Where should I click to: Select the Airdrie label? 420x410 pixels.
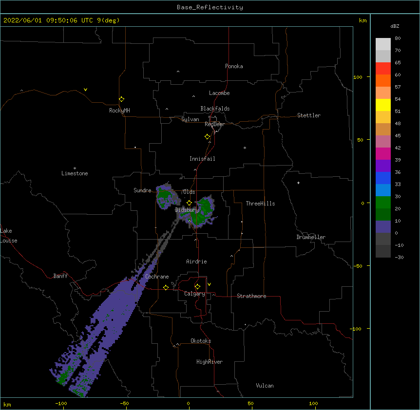pyautogui.click(x=196, y=261)
